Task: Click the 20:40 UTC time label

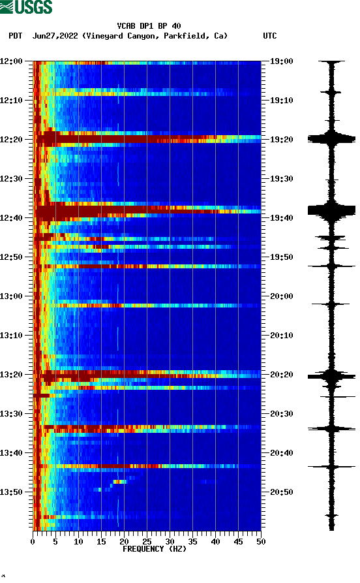Action: point(282,453)
